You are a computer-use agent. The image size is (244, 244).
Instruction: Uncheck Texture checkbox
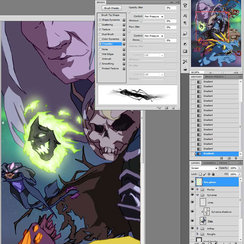pyautogui.click(x=100, y=30)
